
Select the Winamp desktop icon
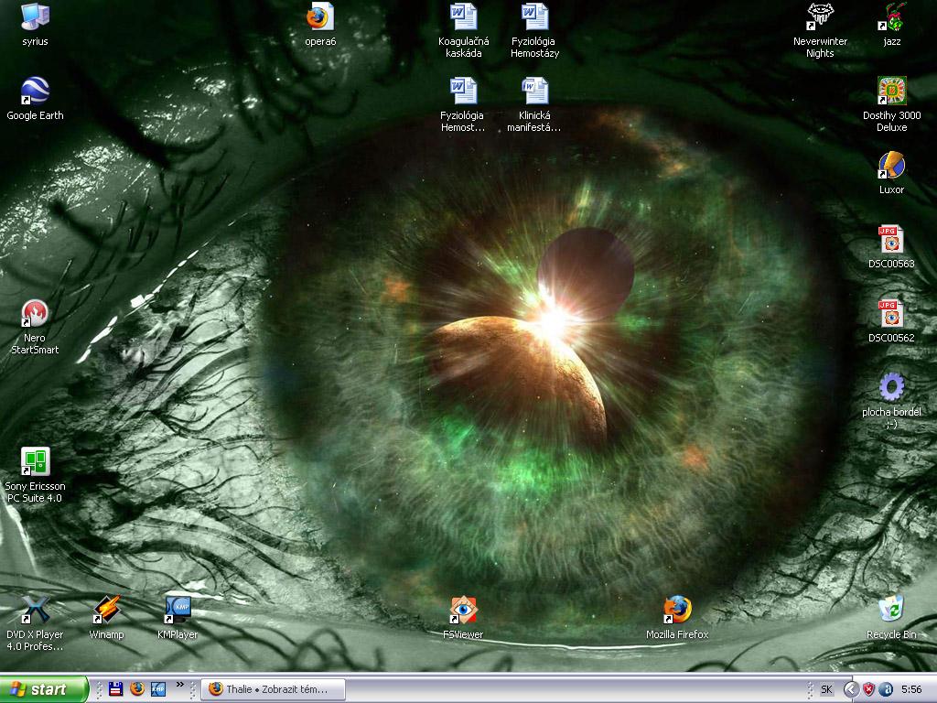(106, 610)
